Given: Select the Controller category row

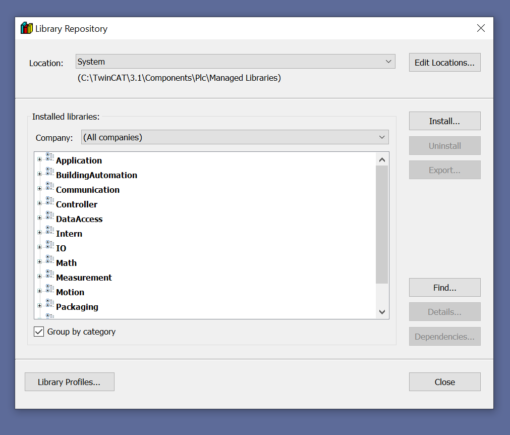Looking at the screenshot, I should click(x=77, y=204).
